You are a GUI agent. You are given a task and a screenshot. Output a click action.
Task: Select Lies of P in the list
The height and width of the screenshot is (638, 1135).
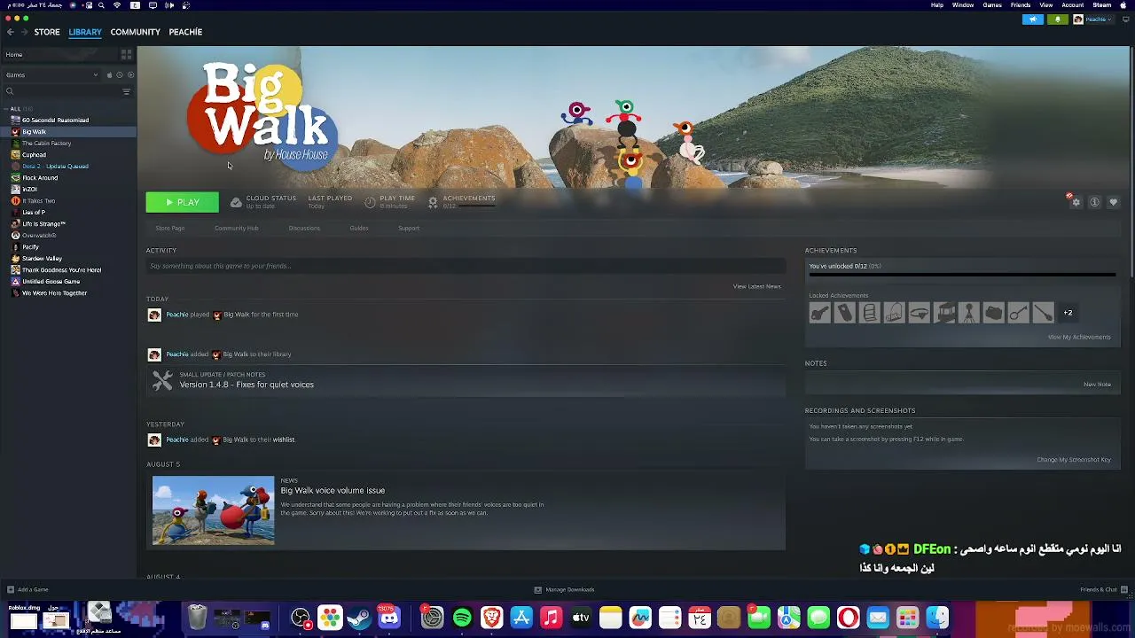pyautogui.click(x=34, y=213)
